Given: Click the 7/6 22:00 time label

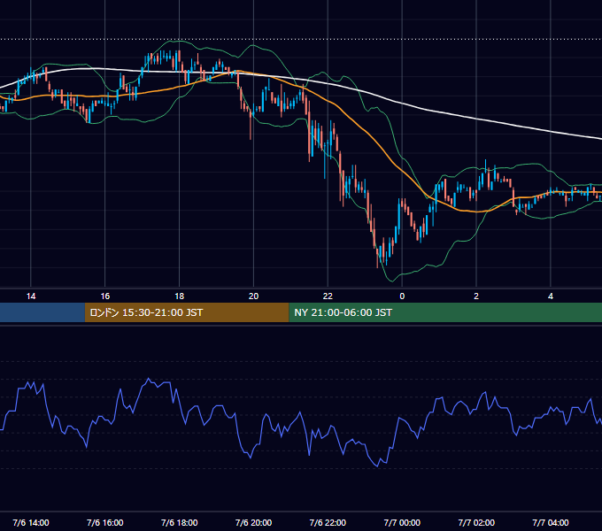Looking at the screenshot, I should click(328, 522).
